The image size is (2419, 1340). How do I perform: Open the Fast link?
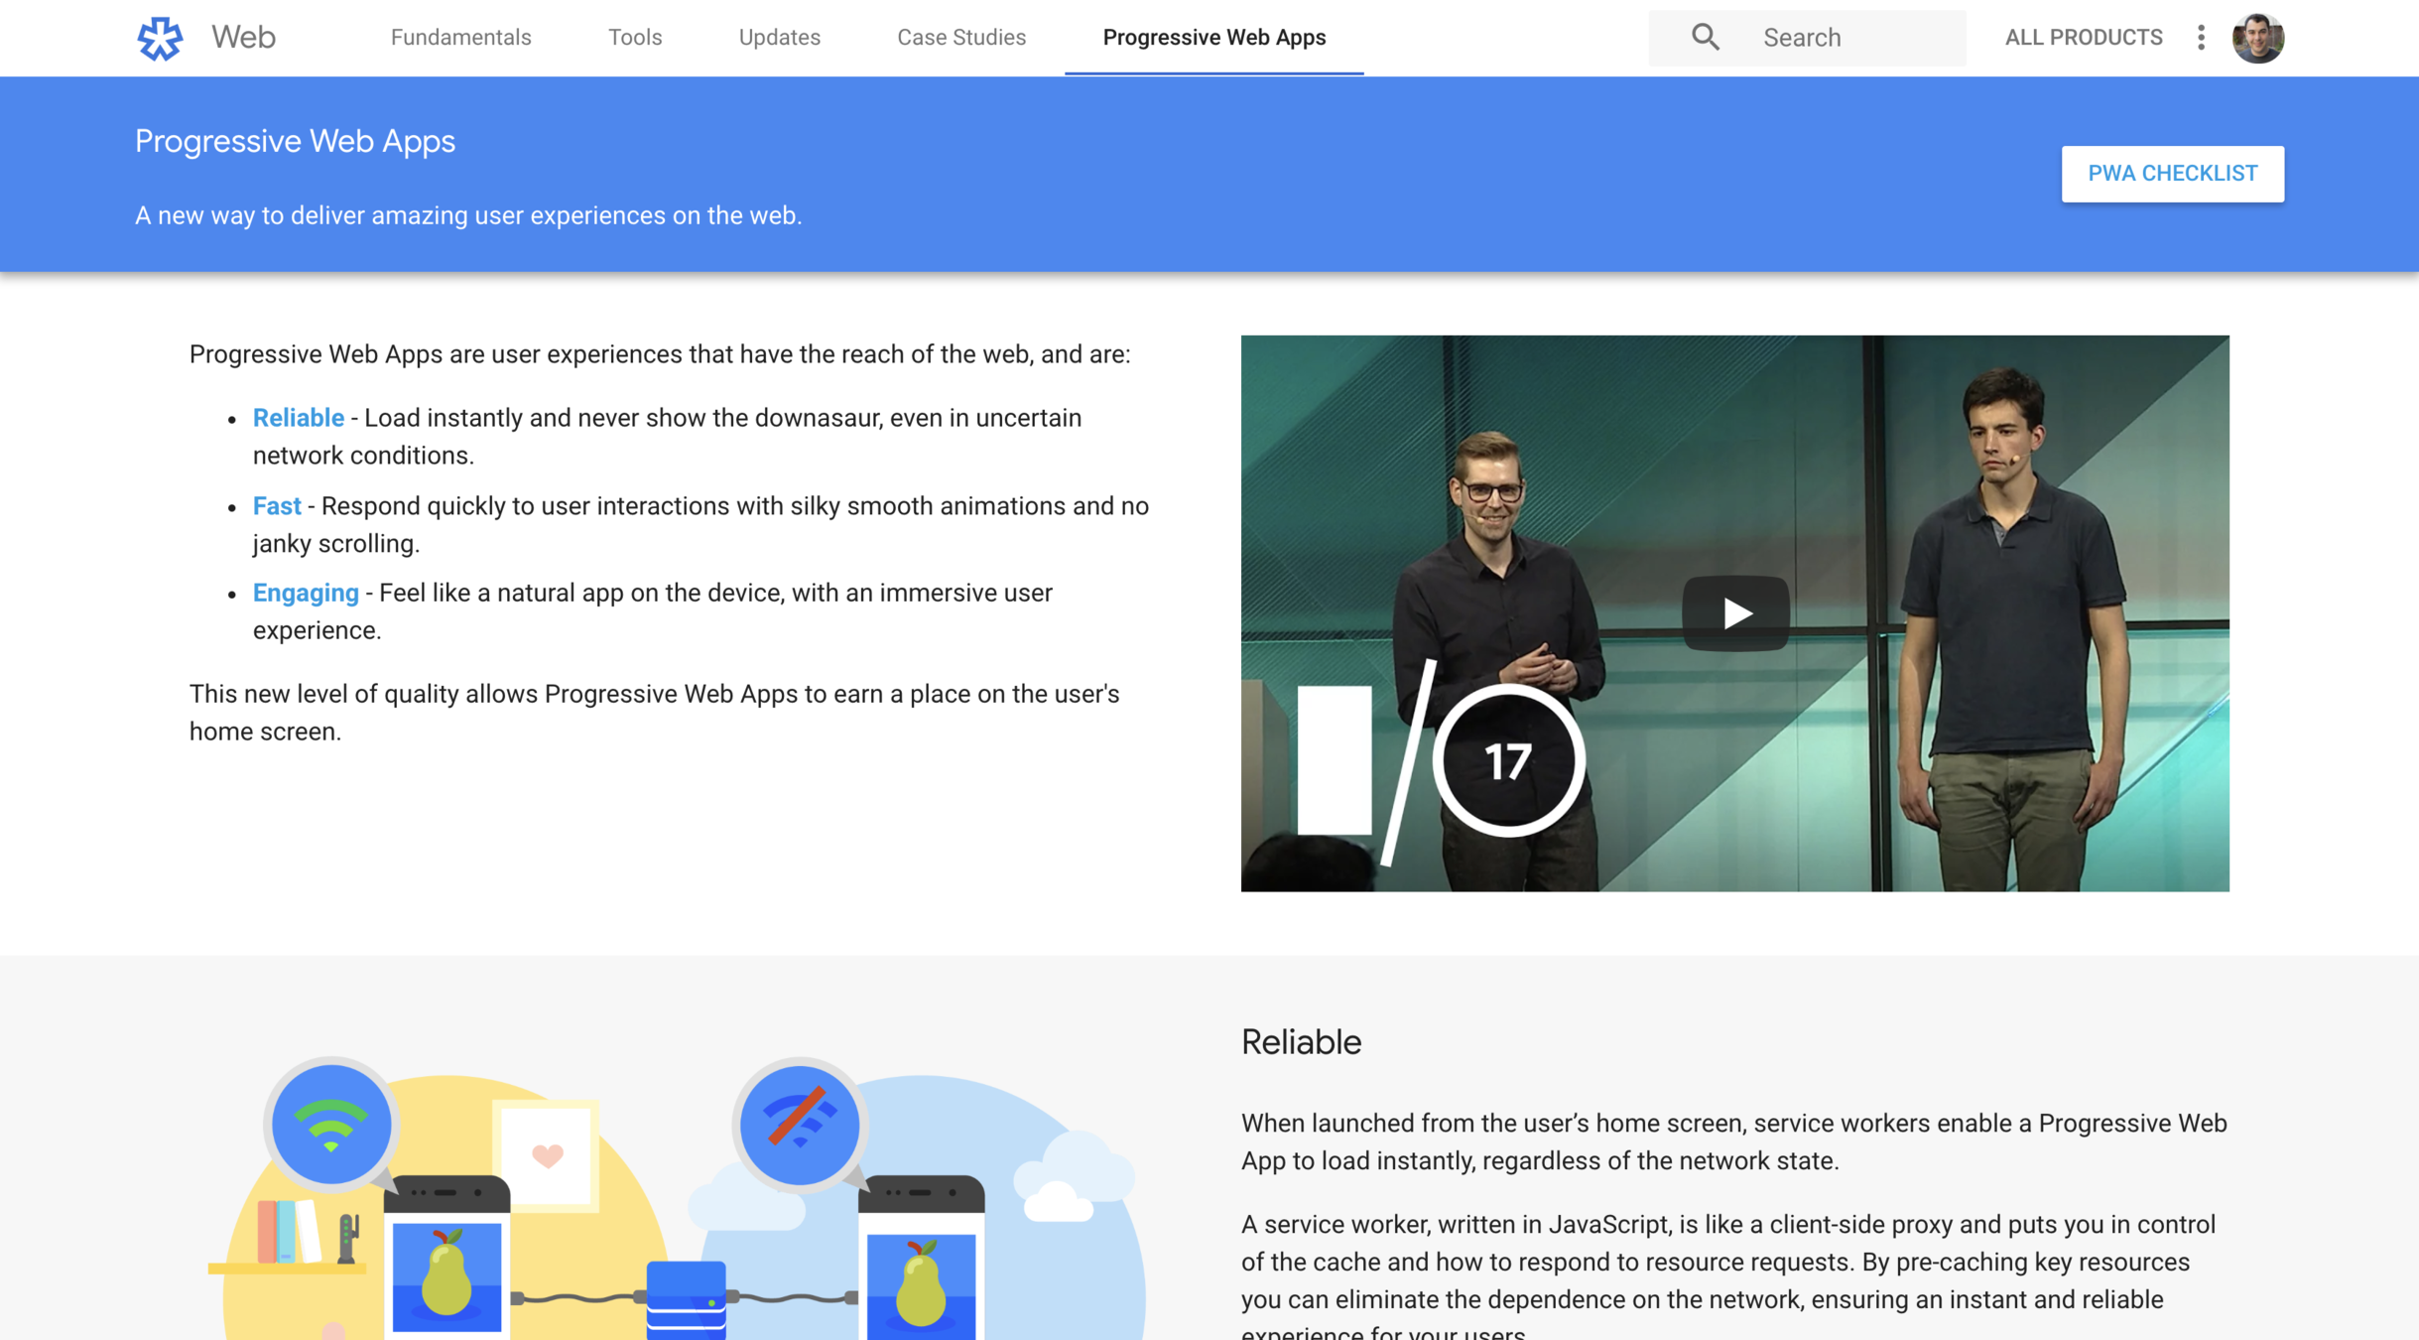pos(276,506)
